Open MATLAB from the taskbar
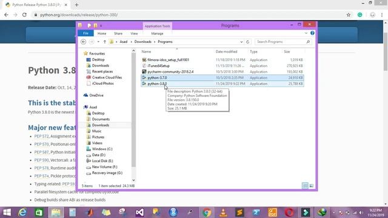 (89, 213)
